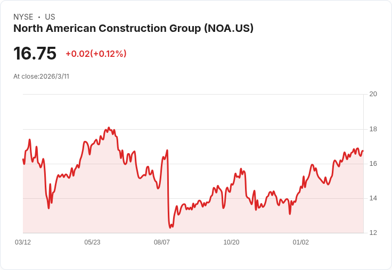
Task: Select the 08/07 date on x-axis
Action: [162, 242]
